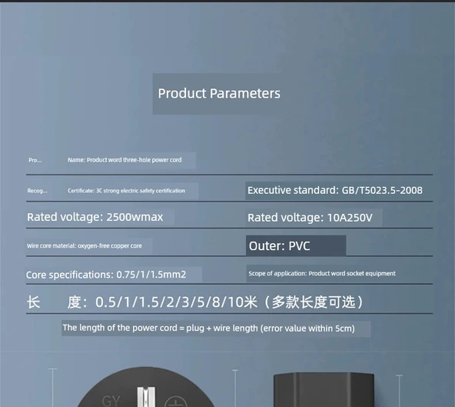Select the oxygen-free copper core text

85,245
